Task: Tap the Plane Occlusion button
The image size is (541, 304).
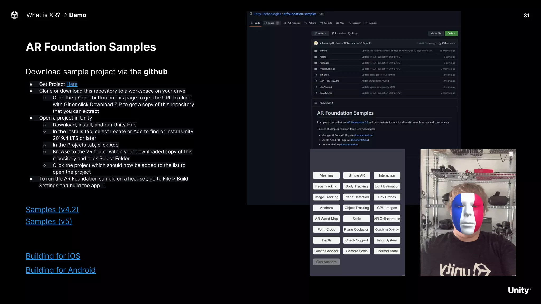Action: point(357,230)
